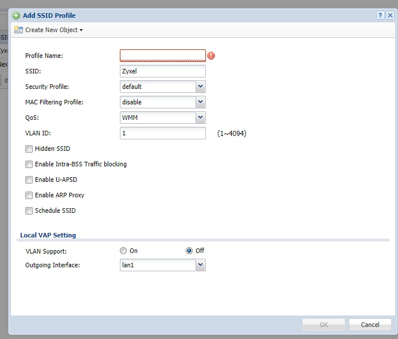
Task: Click the Outgoing Interface label
Action: tap(53, 265)
